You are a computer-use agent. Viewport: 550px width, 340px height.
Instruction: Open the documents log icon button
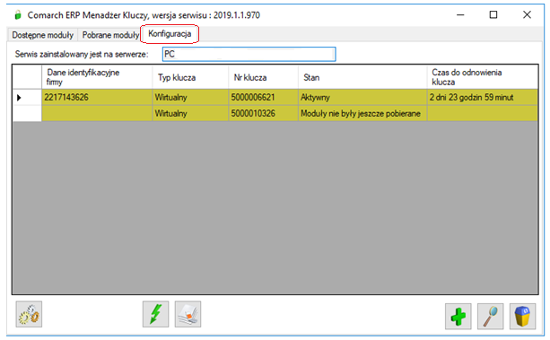(x=188, y=314)
